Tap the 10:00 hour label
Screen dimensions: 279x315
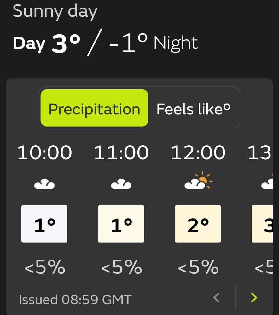[x=45, y=152]
